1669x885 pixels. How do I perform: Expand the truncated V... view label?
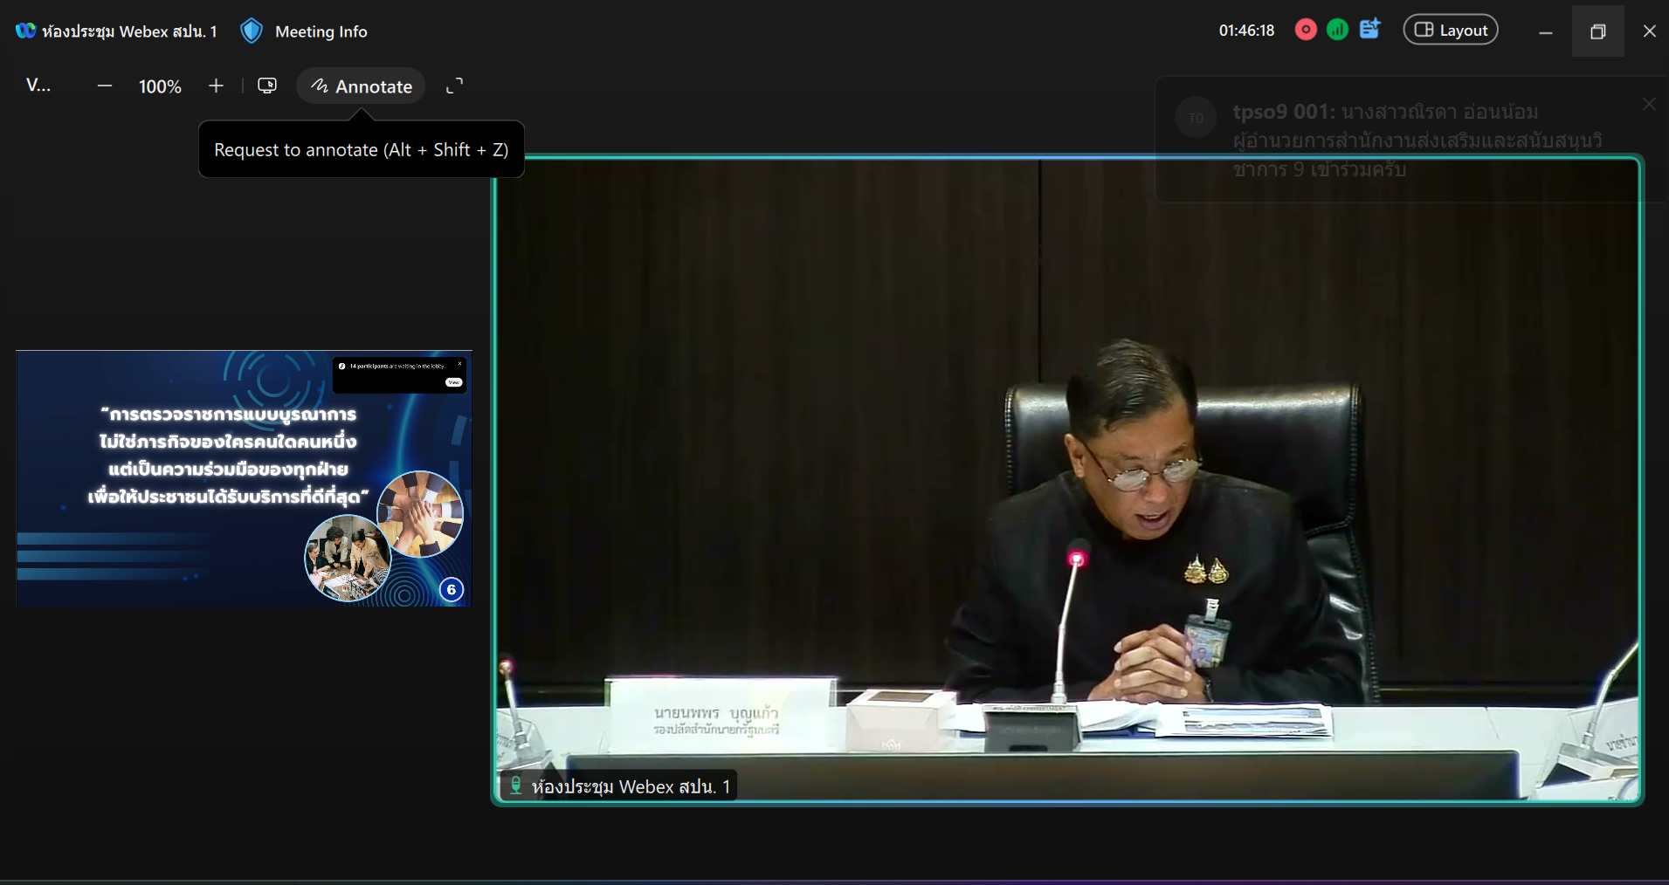coord(38,85)
